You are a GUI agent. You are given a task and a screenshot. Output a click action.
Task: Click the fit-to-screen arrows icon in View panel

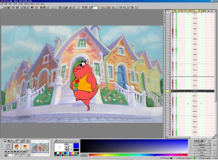[x=27, y=141]
